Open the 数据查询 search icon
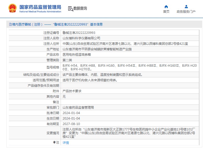This screenshot has width=203, height=149. tap(71, 9)
